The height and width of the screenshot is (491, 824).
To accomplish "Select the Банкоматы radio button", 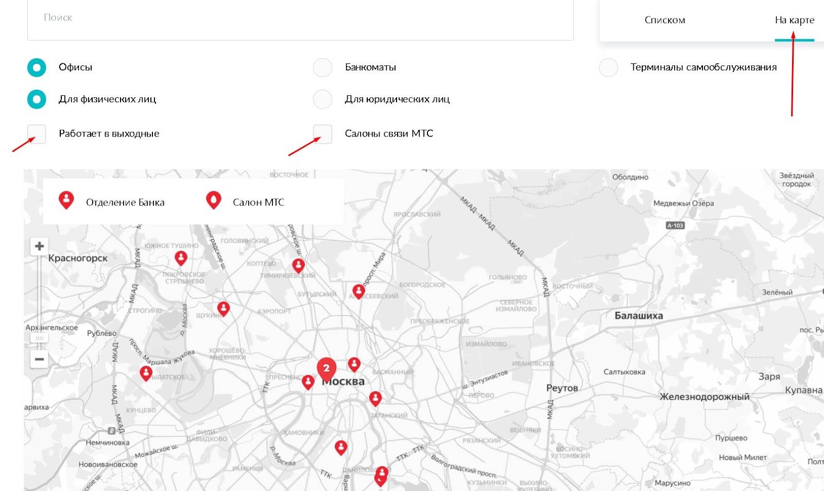I will [323, 67].
